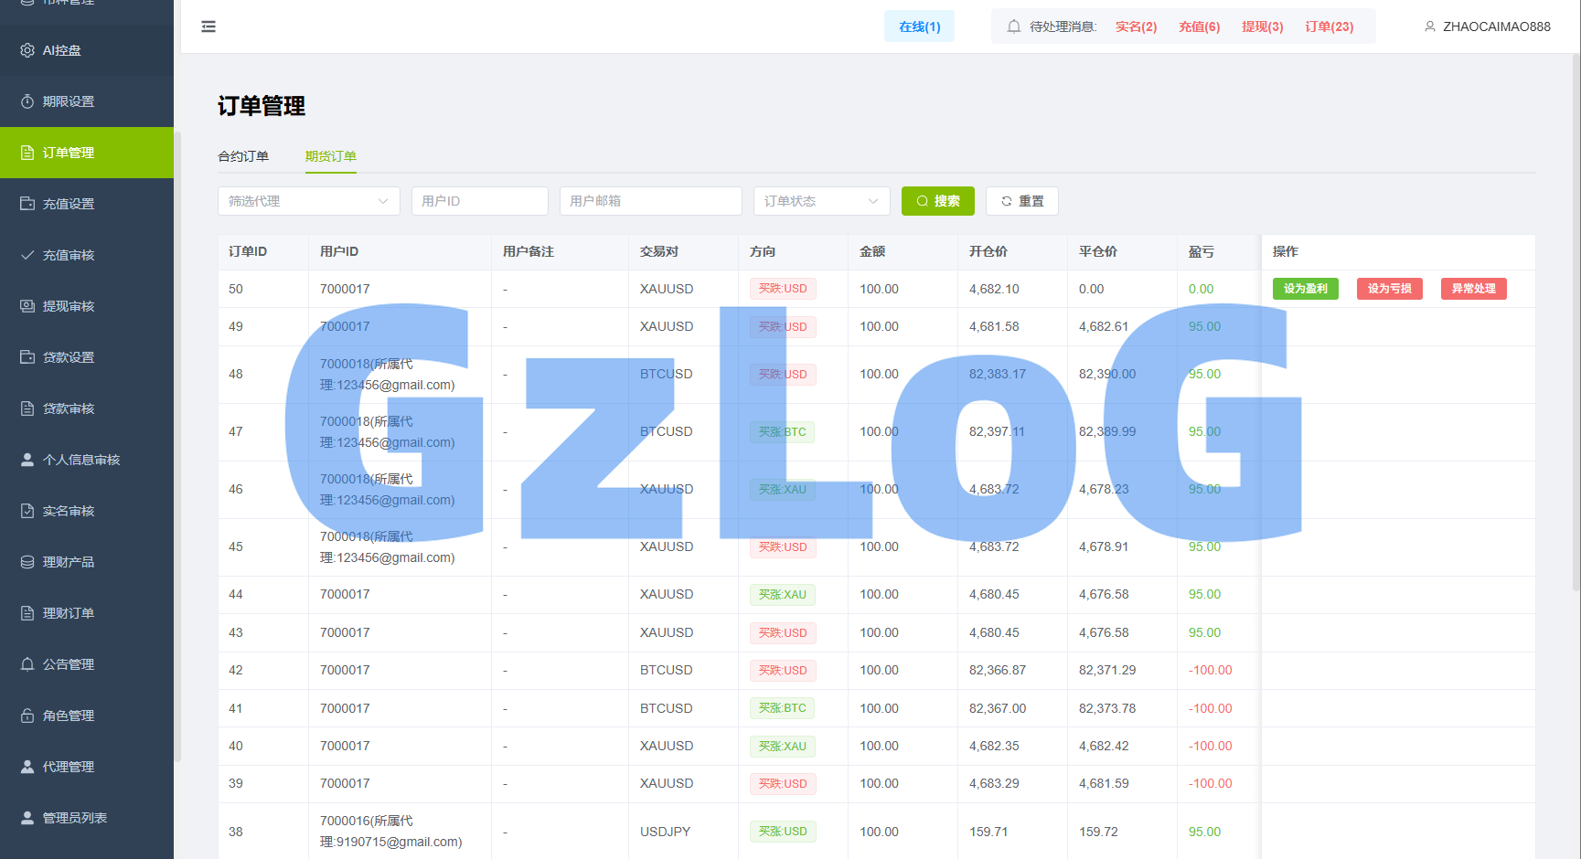This screenshot has width=1581, height=859.
Task: Open 期限设置 menu item
Action: (x=87, y=101)
